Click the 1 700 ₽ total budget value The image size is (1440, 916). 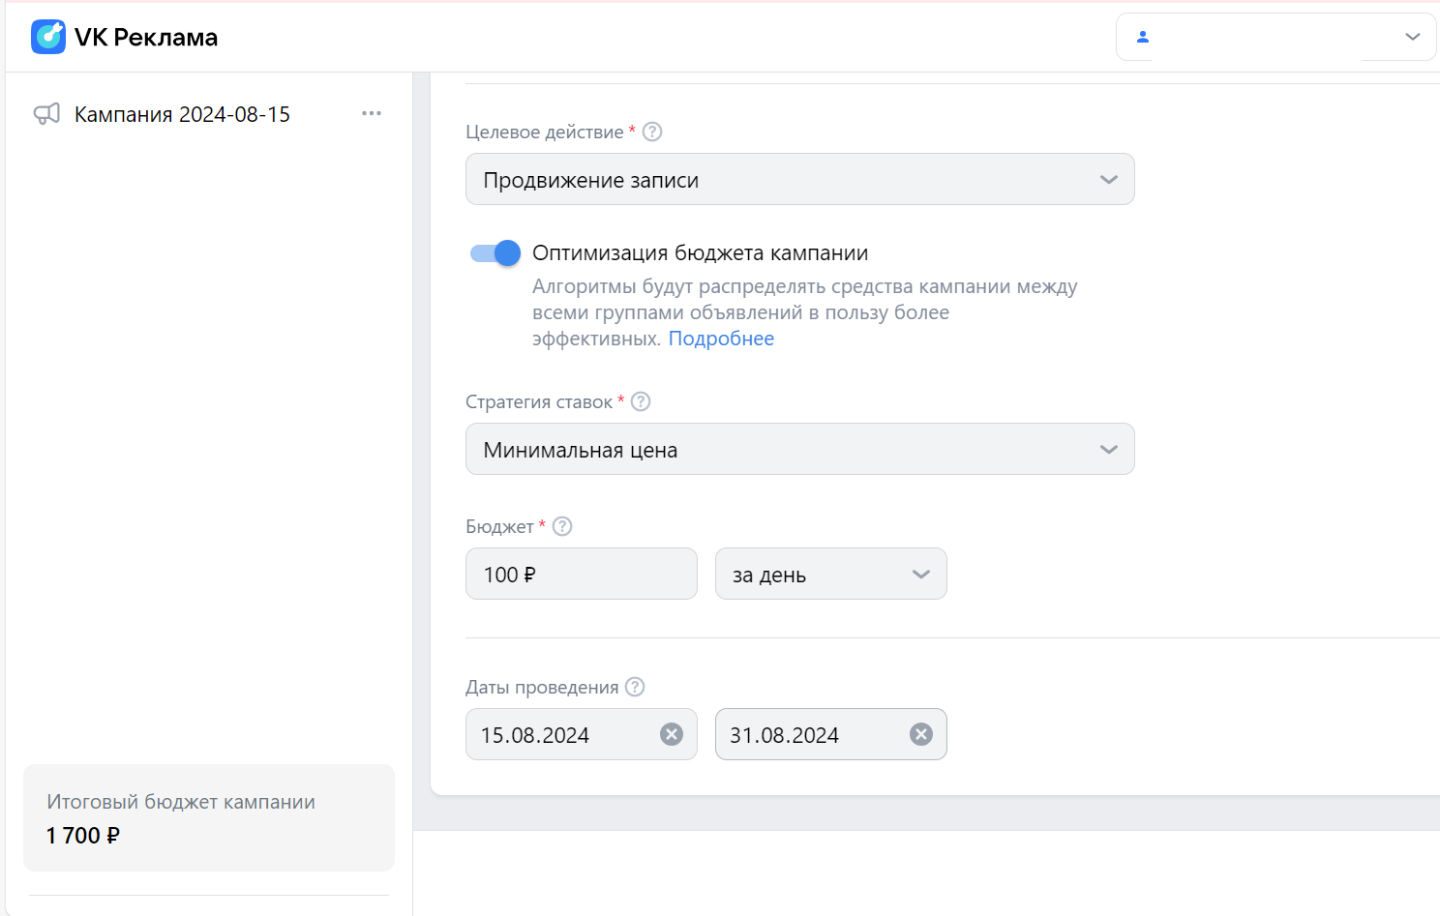pyautogui.click(x=83, y=835)
